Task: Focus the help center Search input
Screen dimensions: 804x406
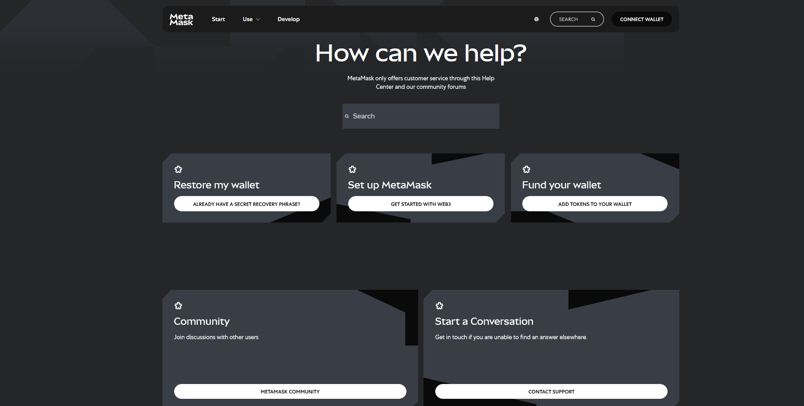Action: pos(421,116)
